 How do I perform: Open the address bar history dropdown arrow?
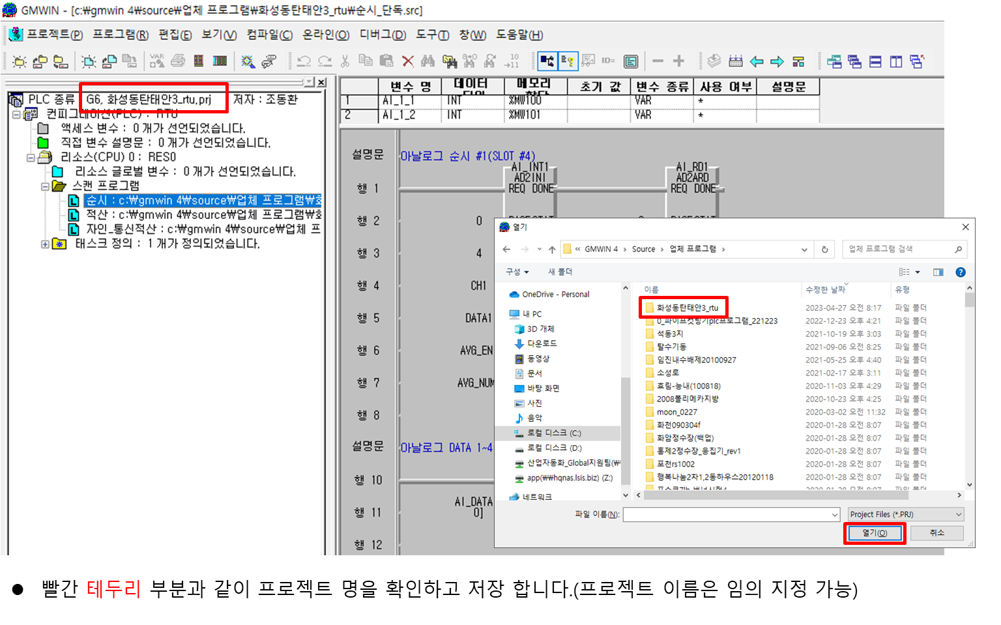pos(804,249)
